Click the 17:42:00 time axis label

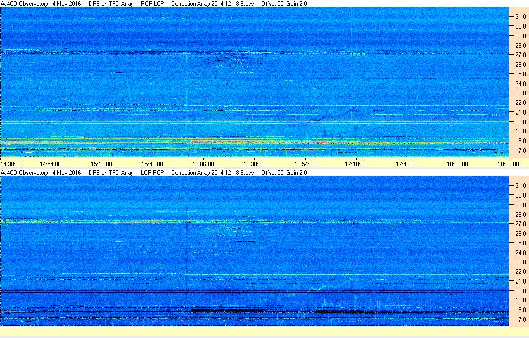coord(406,164)
